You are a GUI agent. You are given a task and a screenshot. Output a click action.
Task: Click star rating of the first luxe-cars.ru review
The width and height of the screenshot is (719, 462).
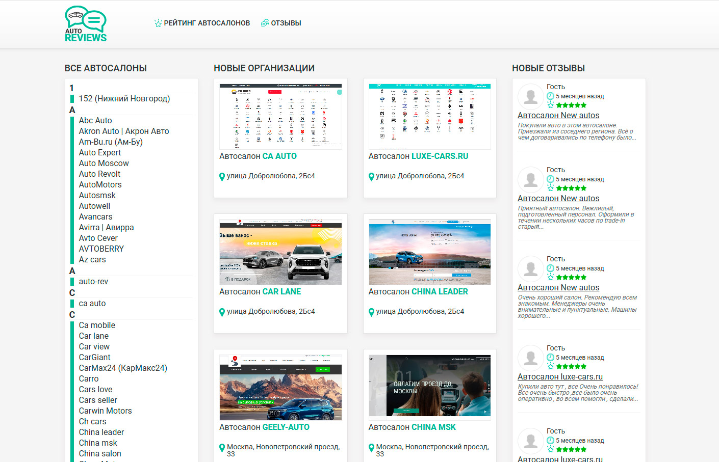click(571, 366)
